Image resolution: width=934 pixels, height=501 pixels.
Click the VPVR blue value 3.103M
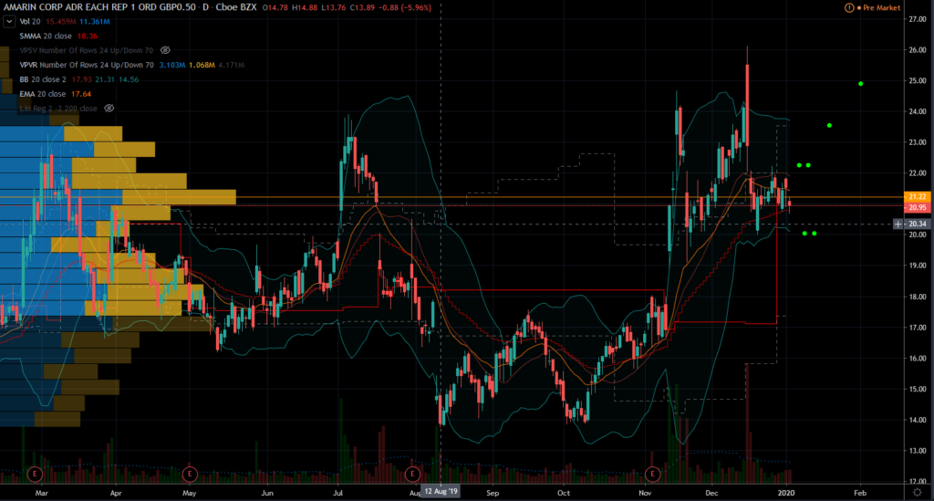tap(171, 65)
